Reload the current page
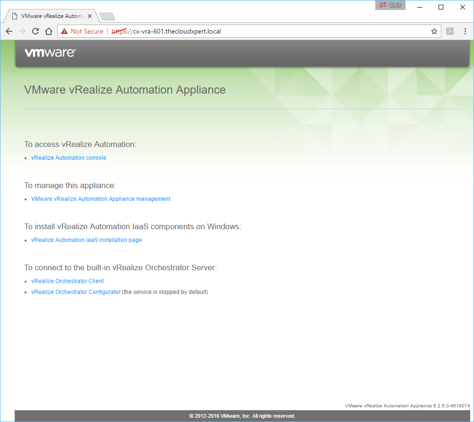The width and height of the screenshot is (474, 422). (x=35, y=31)
